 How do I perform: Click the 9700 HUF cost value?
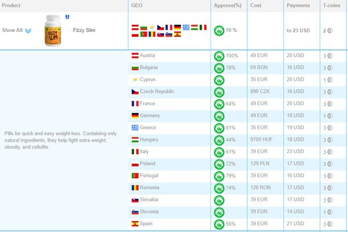coord(262,139)
